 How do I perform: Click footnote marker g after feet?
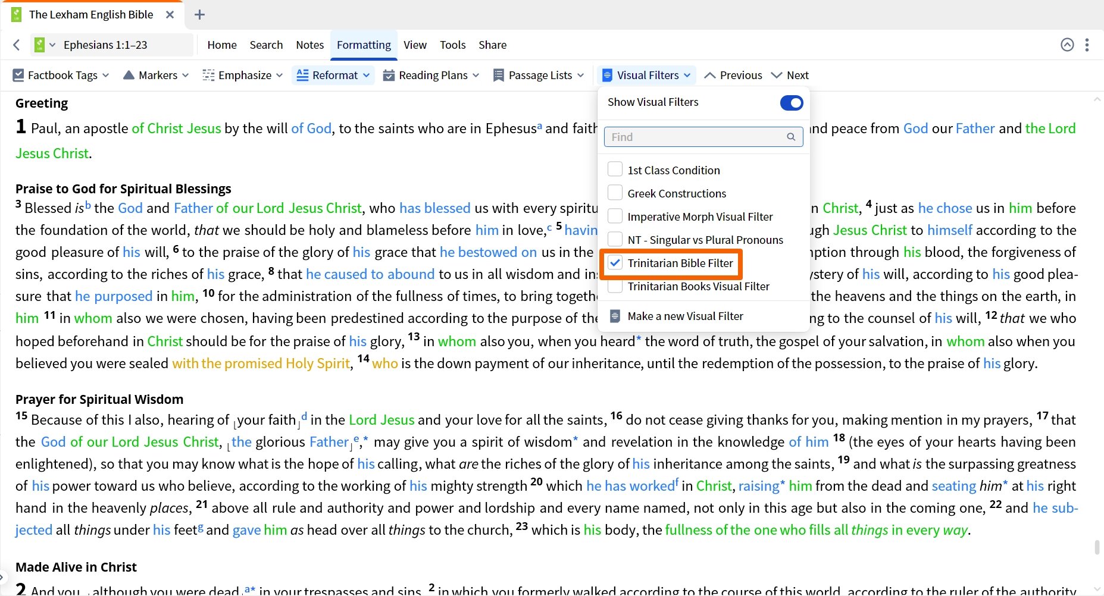tap(201, 527)
